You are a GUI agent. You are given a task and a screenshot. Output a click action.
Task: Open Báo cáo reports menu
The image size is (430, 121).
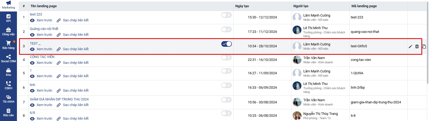pos(8,112)
